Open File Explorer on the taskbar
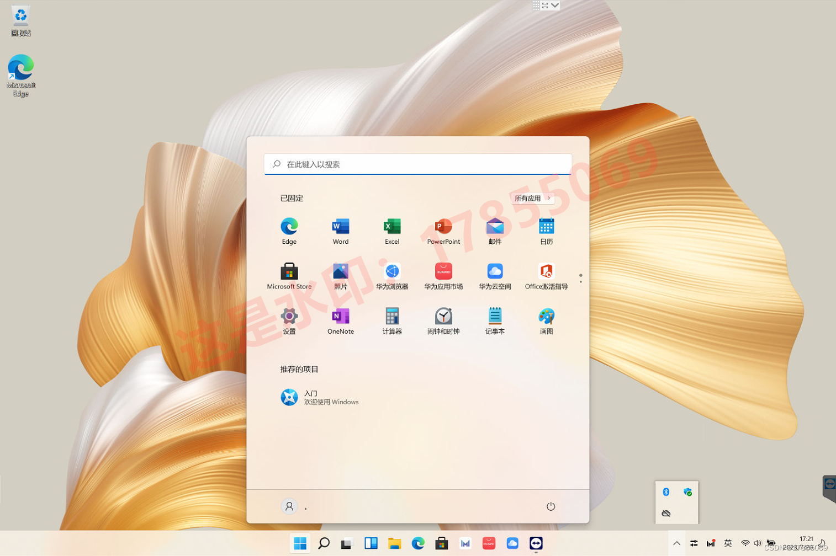The width and height of the screenshot is (836, 556). 394,543
